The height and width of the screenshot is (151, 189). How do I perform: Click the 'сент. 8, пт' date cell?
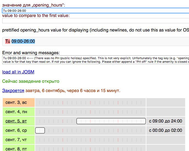point(19,149)
